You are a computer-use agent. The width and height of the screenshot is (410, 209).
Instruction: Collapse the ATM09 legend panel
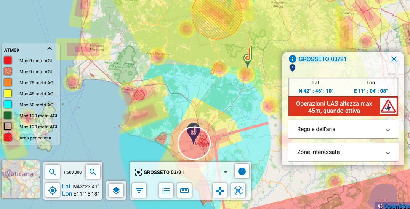(49, 49)
